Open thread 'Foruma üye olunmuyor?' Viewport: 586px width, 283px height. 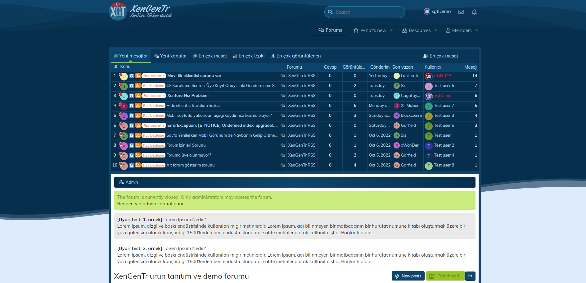[x=189, y=155]
